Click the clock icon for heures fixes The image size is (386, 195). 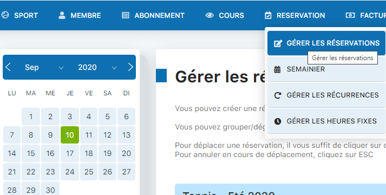(278, 121)
